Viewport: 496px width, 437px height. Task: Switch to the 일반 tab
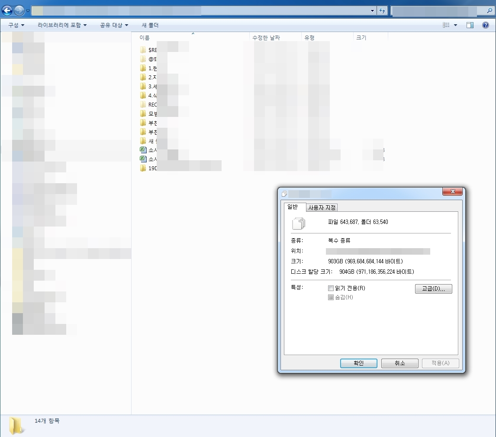pos(295,207)
